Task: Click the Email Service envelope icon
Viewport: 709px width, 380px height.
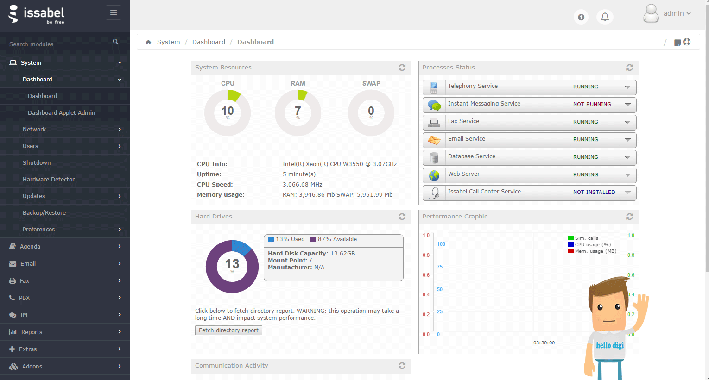Action: (434, 140)
